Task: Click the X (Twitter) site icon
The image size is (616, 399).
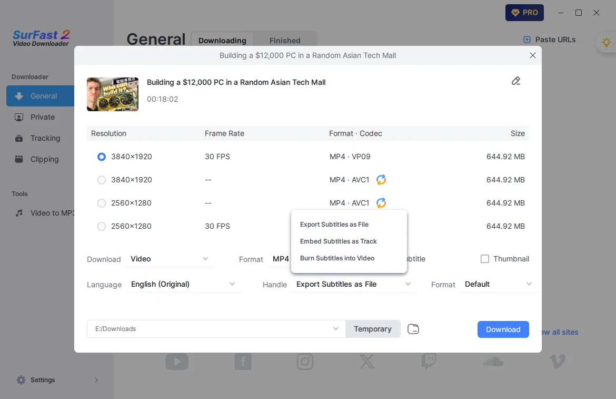Action: click(x=367, y=362)
